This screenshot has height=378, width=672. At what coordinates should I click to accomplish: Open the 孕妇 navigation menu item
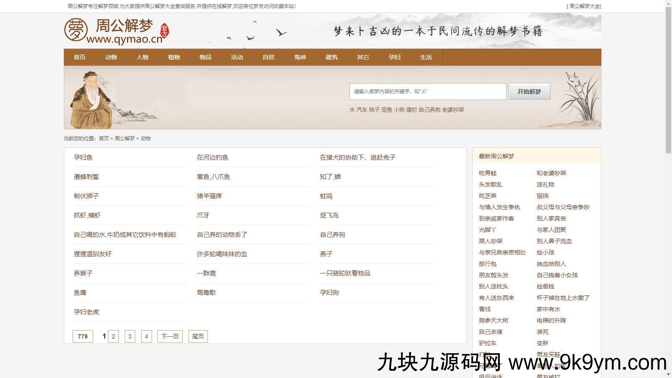tap(394, 57)
